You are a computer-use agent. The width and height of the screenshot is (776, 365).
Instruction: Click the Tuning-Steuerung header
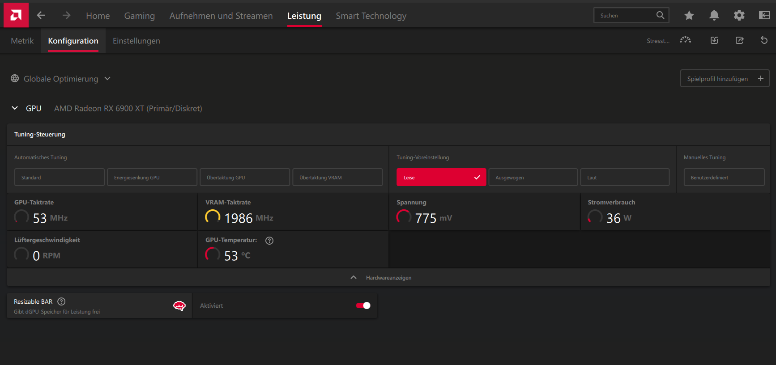pyautogui.click(x=40, y=134)
